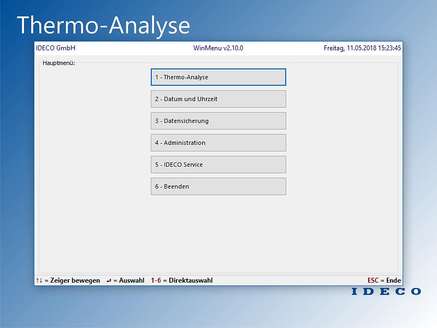Click the Ende label in status bar
The width and height of the screenshot is (437, 328).
point(393,280)
